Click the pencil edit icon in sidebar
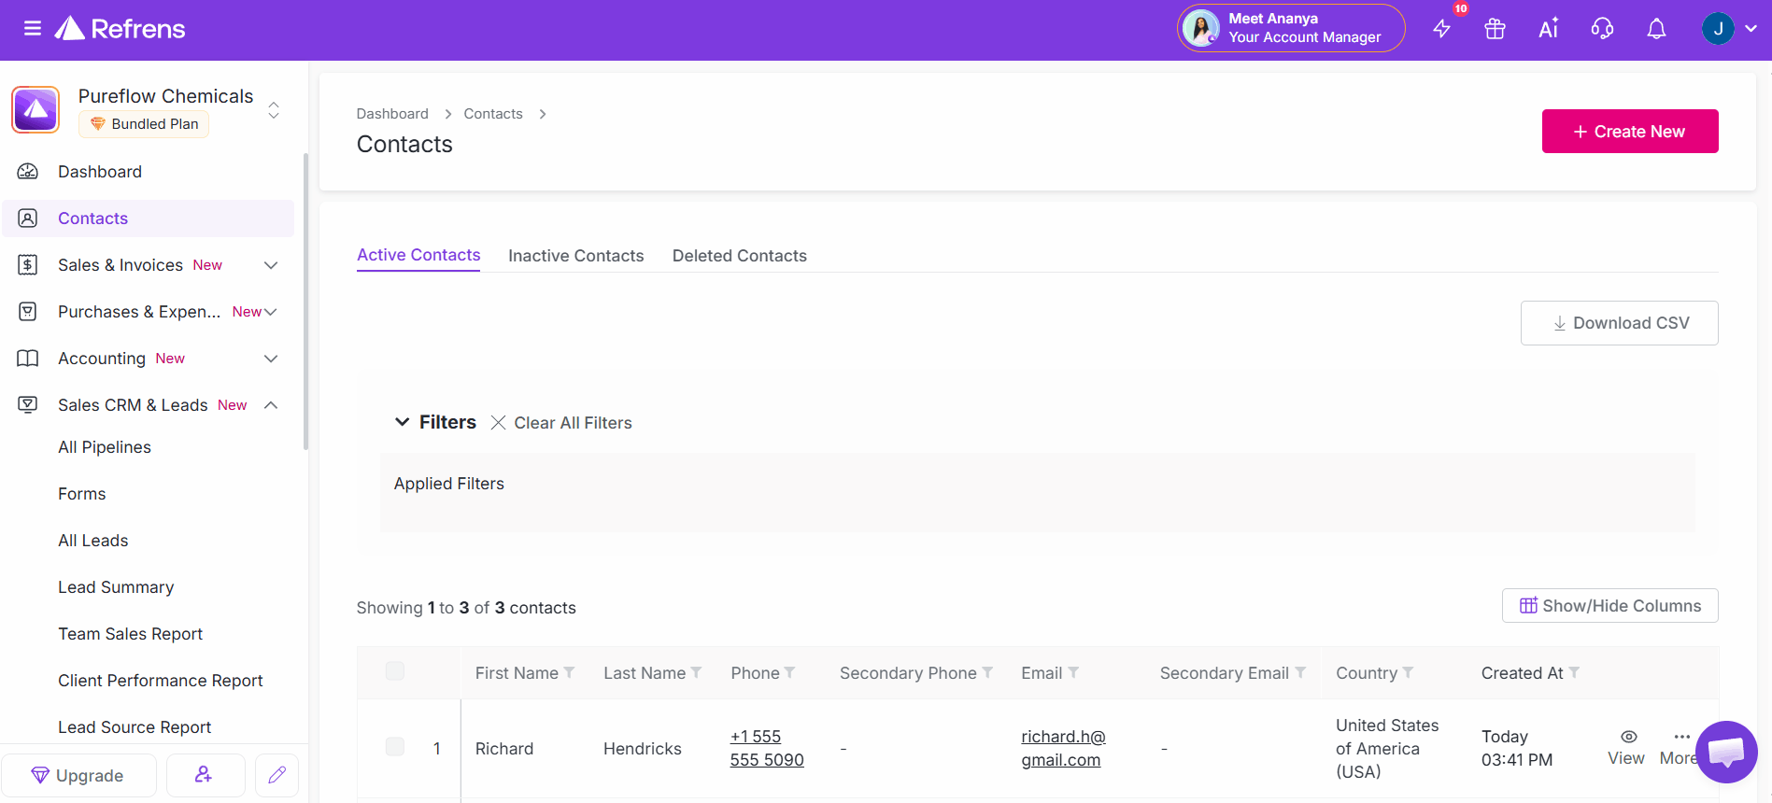Image resolution: width=1772 pixels, height=803 pixels. [276, 775]
